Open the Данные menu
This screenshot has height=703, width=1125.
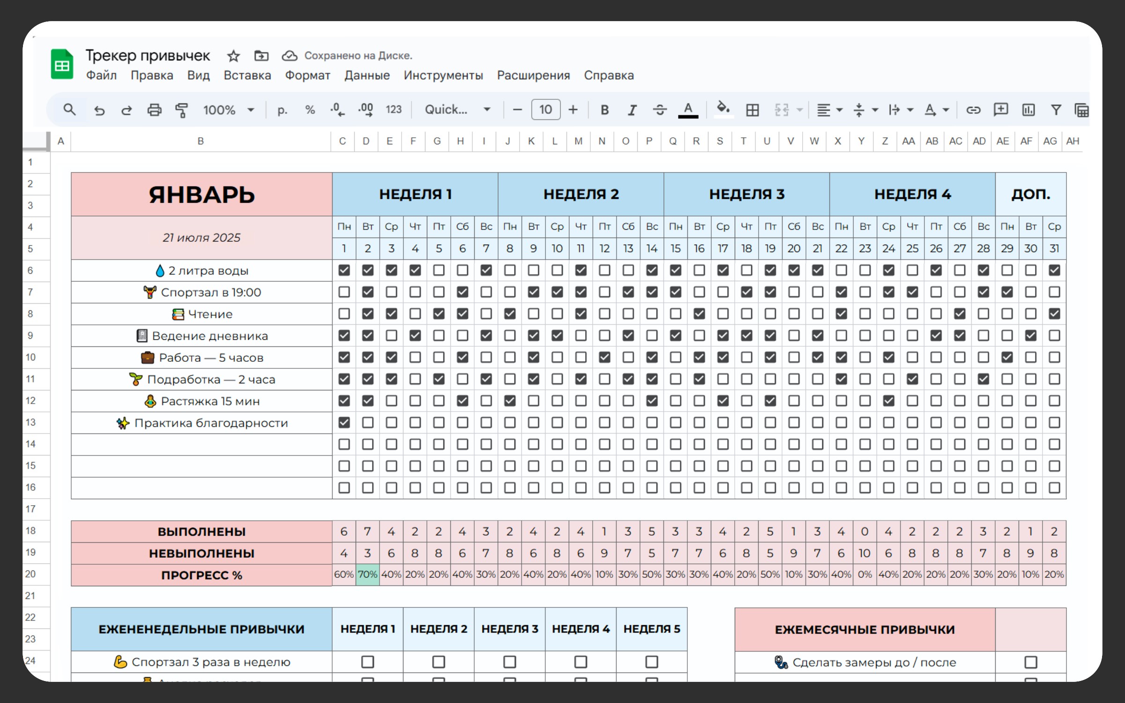pos(367,75)
